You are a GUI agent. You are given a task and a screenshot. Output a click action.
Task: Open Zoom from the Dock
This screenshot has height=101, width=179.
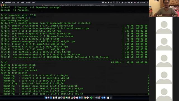104,98
